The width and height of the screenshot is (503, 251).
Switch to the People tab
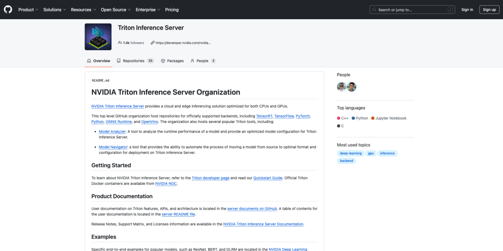(203, 61)
